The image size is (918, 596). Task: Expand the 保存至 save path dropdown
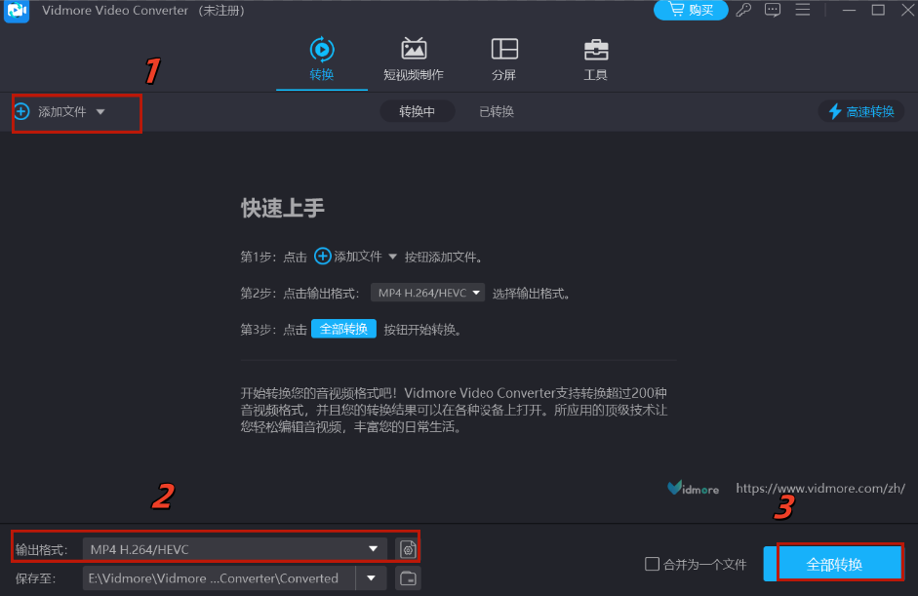point(372,577)
